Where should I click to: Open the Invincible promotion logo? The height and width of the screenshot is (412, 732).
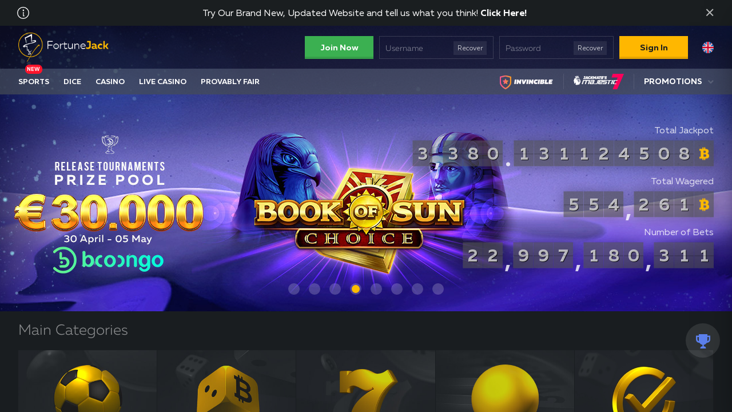click(x=526, y=82)
